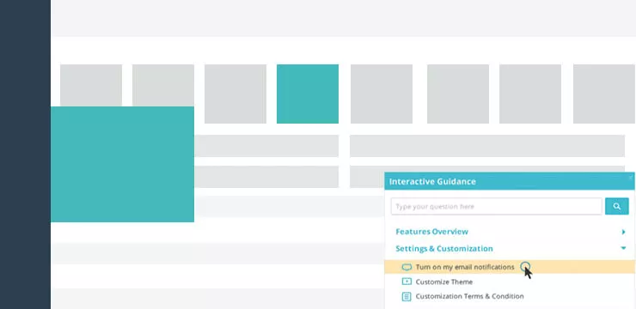Select the Settings & Customization section heading
636x309 pixels.
click(444, 249)
